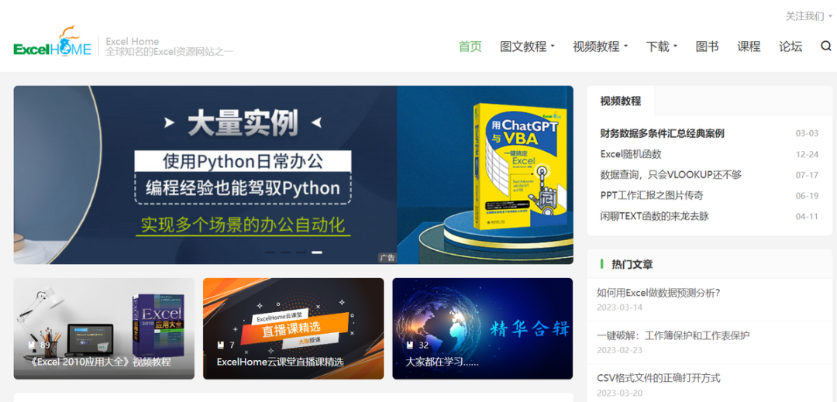
Task: Open the 论坛 nav item
Action: 790,46
